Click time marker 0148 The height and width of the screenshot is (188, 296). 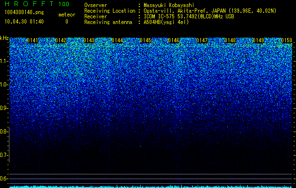230,40
